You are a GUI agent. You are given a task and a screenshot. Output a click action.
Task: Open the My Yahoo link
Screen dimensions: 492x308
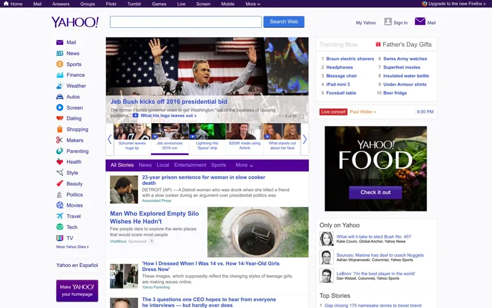[x=366, y=23]
